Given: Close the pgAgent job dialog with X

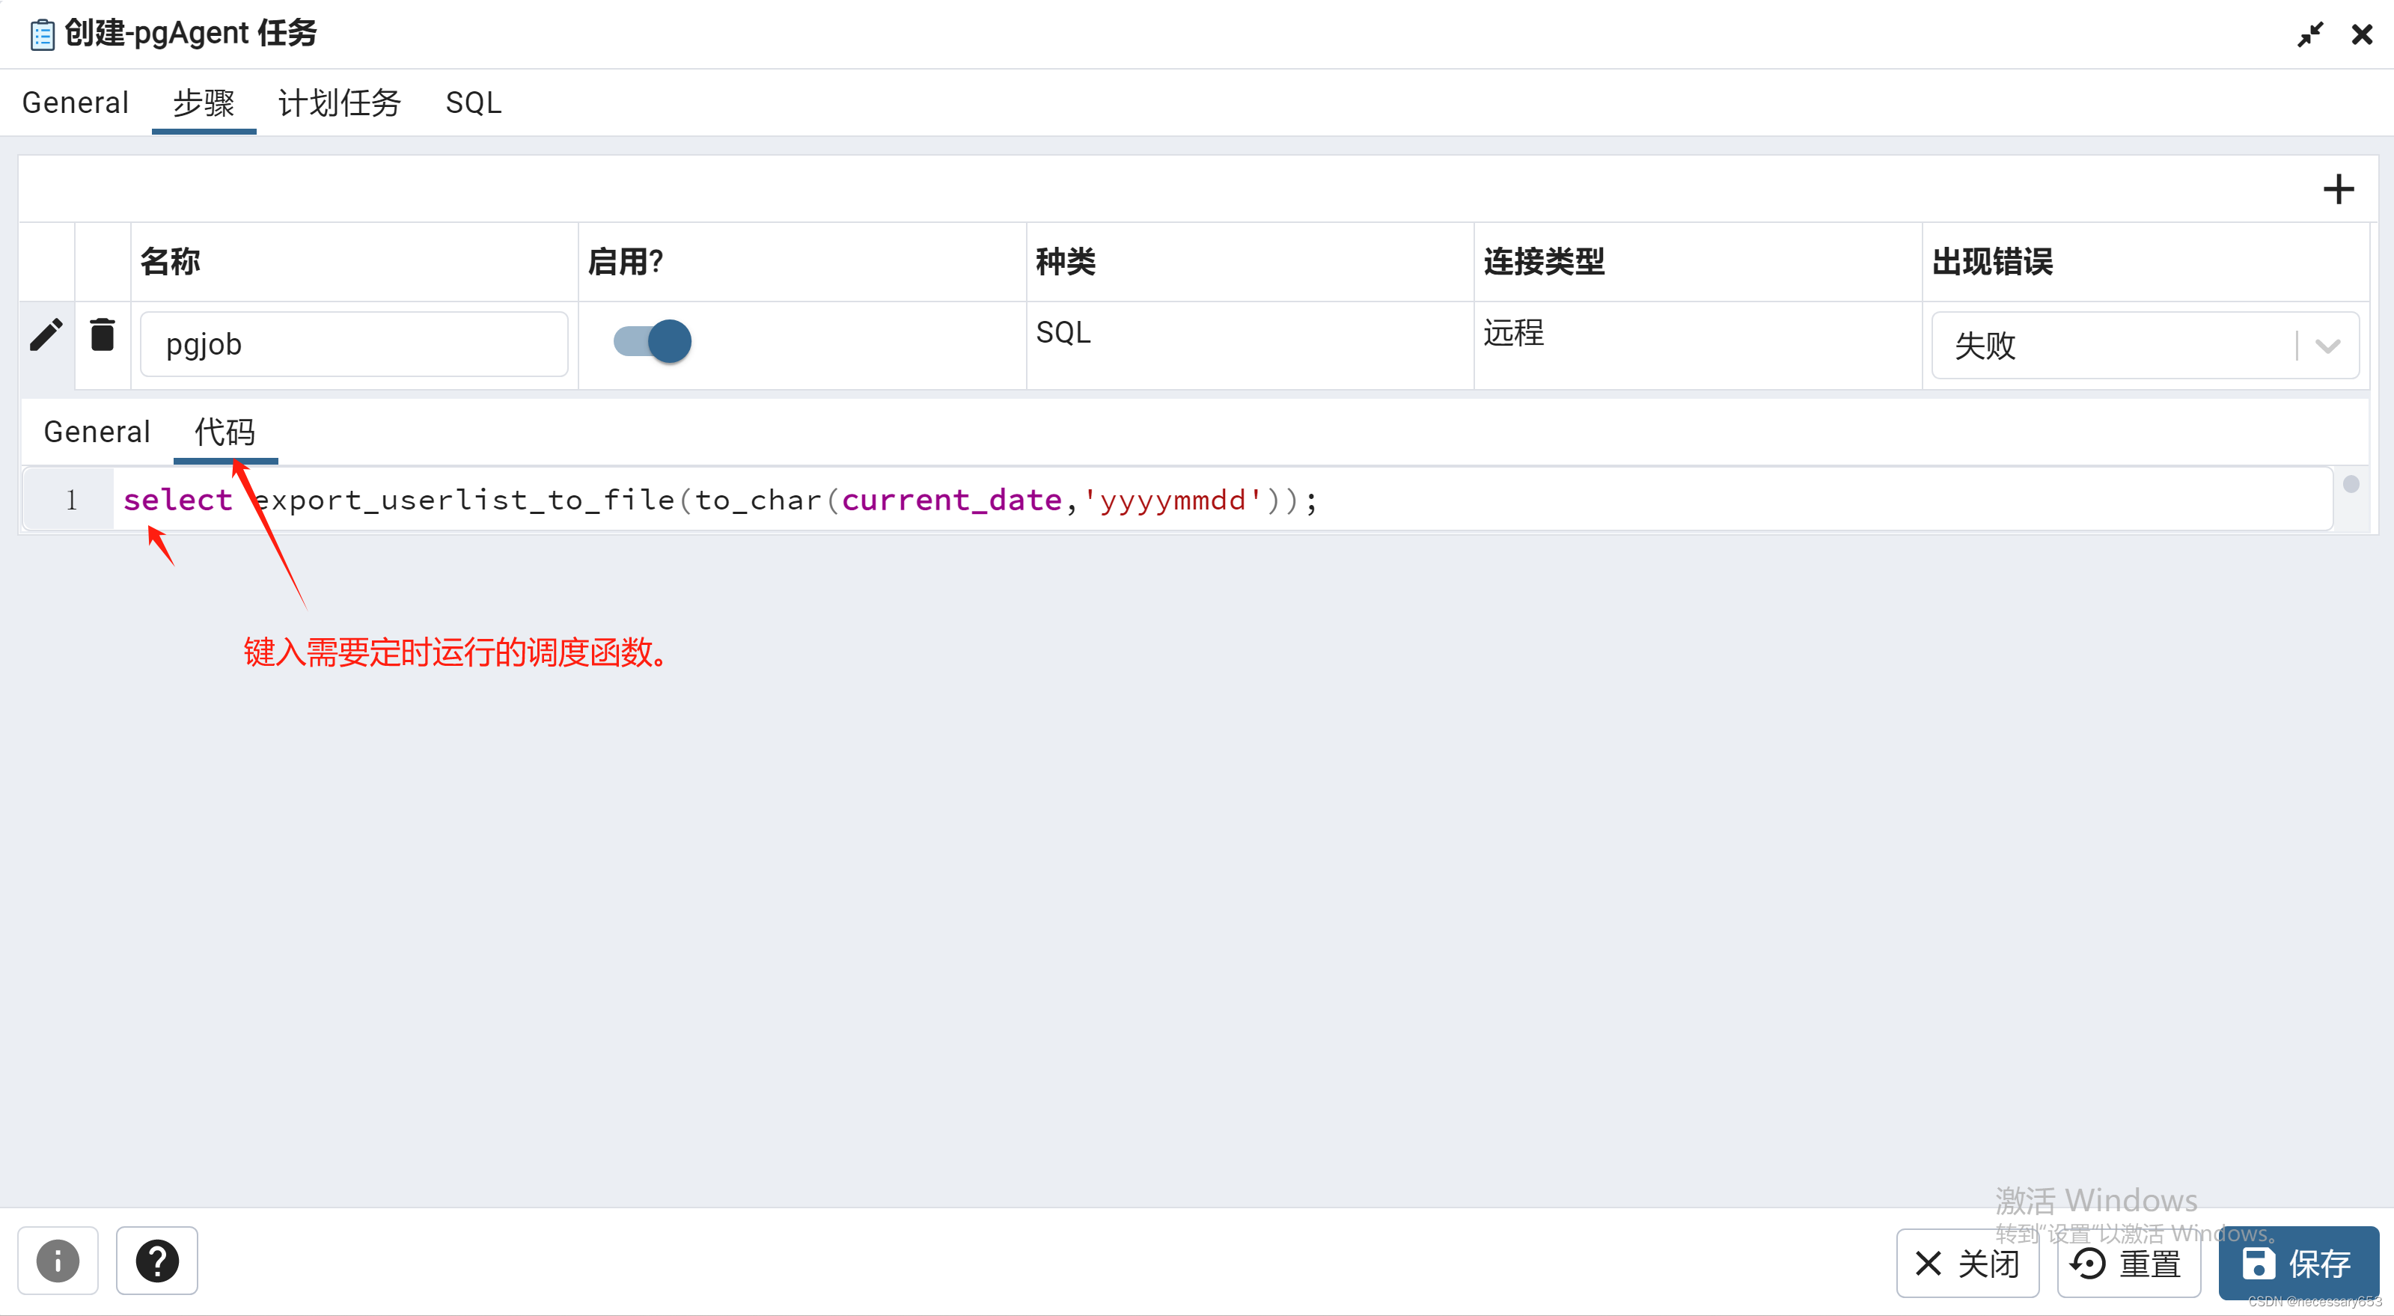Looking at the screenshot, I should (x=2362, y=35).
